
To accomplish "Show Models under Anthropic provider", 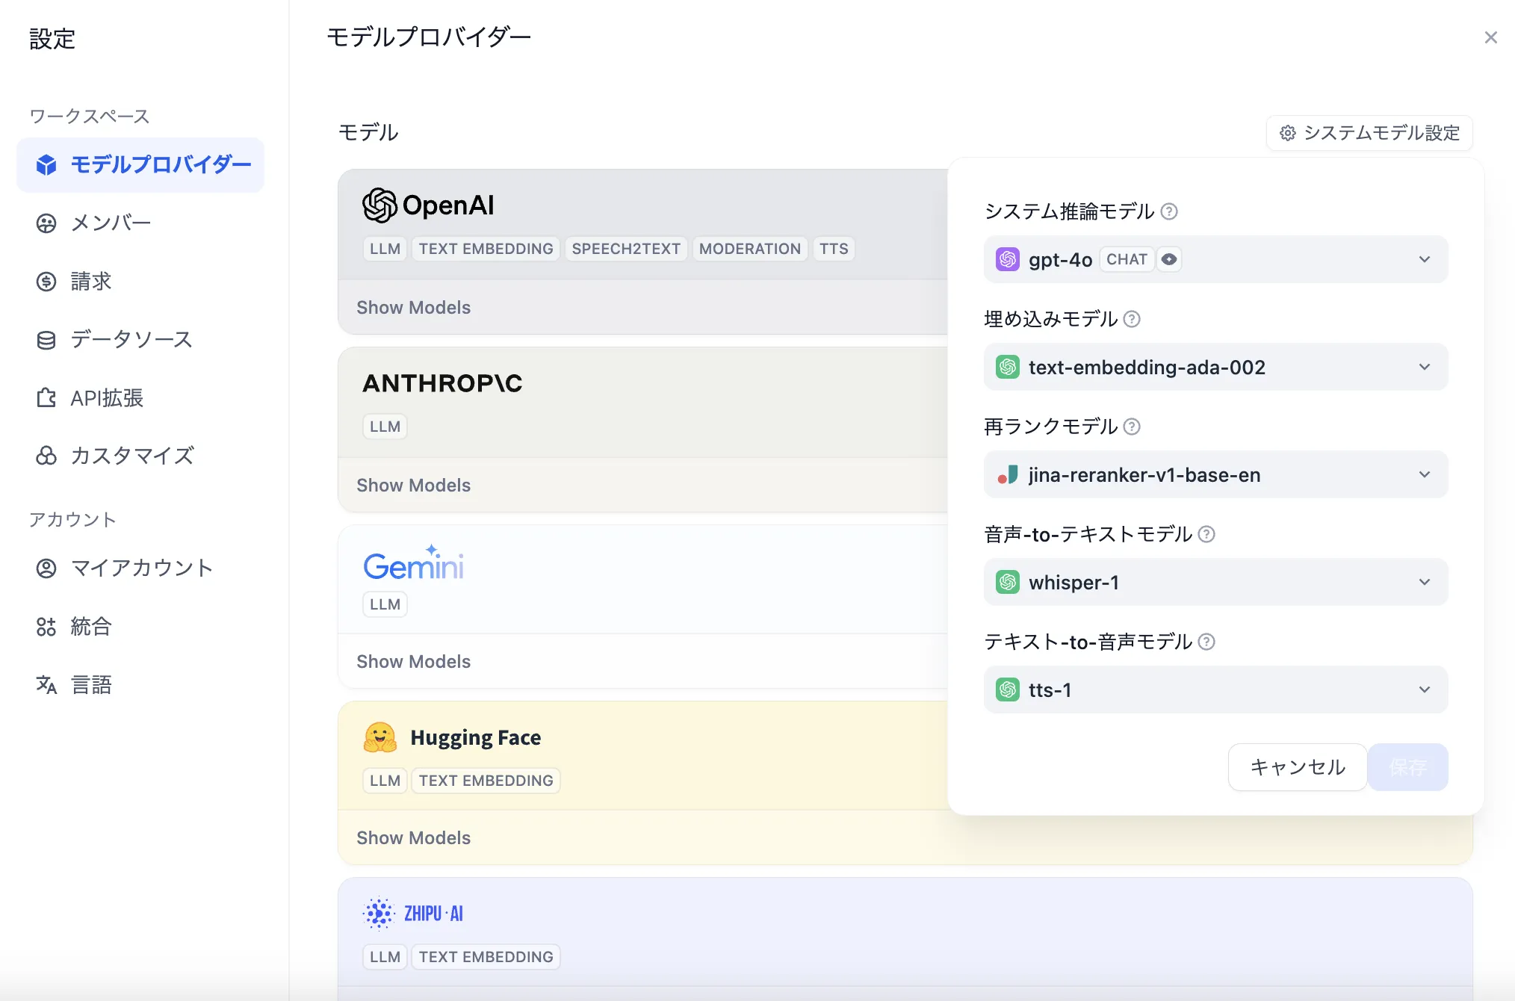I will [x=413, y=485].
